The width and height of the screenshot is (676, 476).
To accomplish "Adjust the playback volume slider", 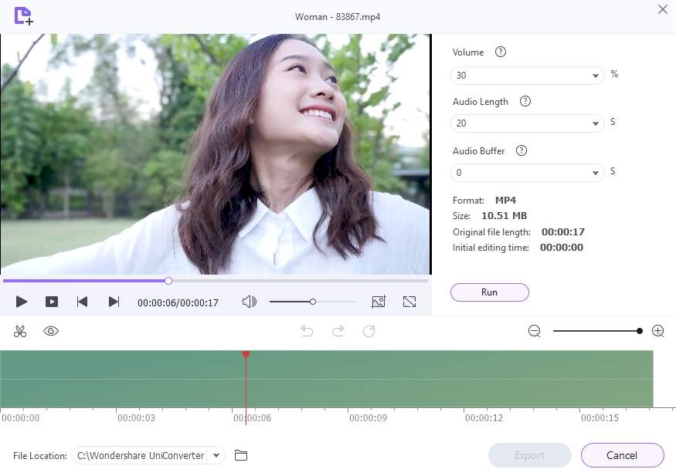I will click(x=313, y=302).
